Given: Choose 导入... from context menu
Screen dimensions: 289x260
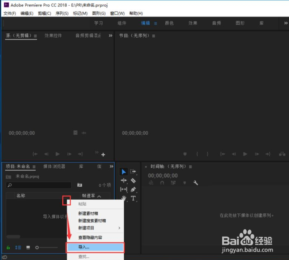Looking at the screenshot, I should point(95,247).
